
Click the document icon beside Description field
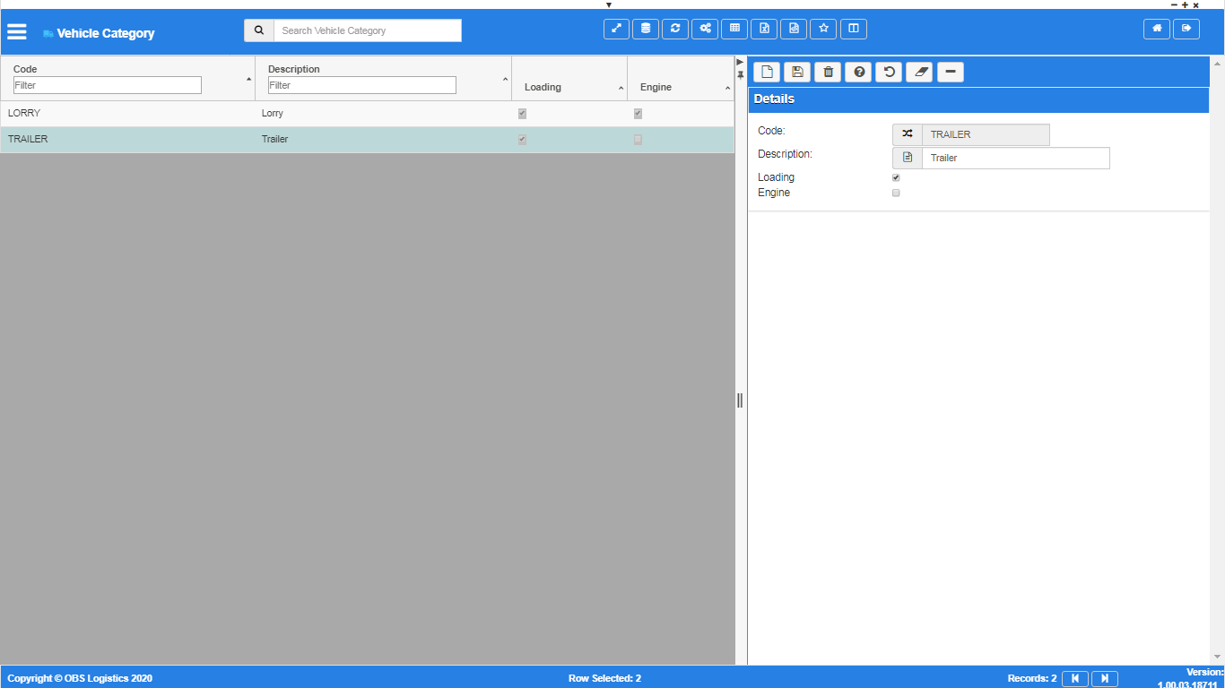pos(908,158)
